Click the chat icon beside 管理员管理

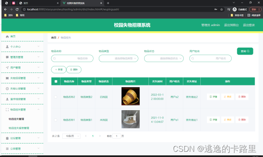pyautogui.click(x=7, y=57)
